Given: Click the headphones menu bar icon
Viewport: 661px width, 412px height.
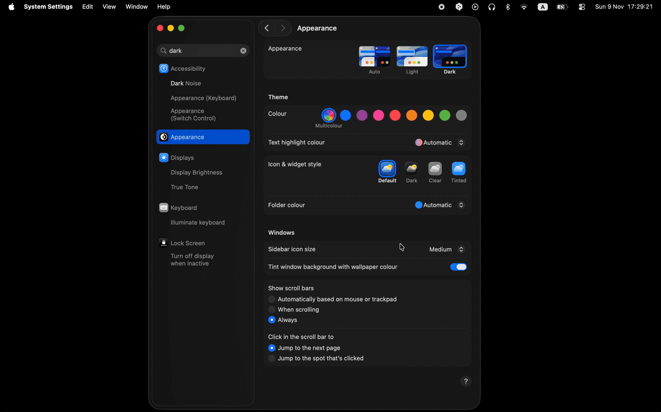Looking at the screenshot, I should tap(491, 7).
